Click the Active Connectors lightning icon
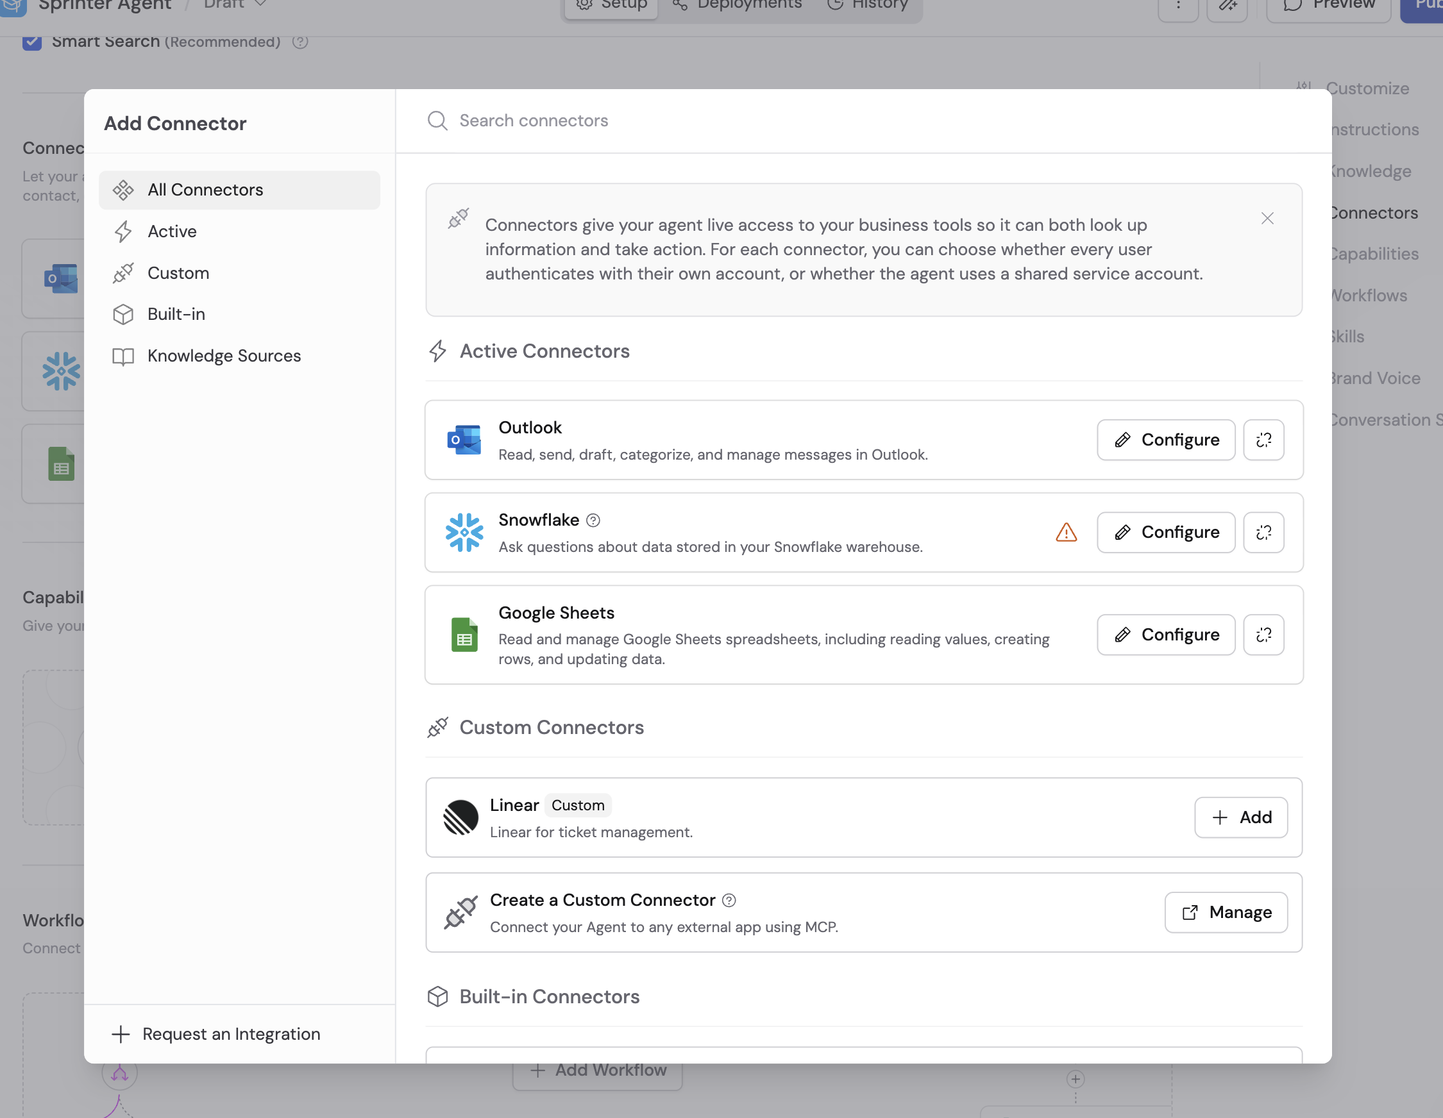Screen dimensions: 1443x1118 click(437, 351)
